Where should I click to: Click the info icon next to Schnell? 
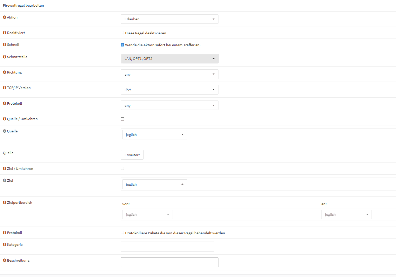coord(4,44)
